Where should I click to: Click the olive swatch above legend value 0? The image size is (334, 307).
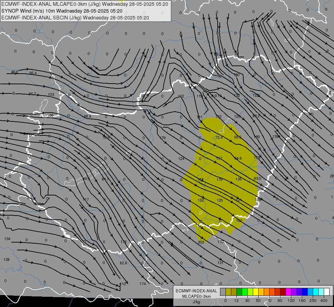click(x=229, y=292)
